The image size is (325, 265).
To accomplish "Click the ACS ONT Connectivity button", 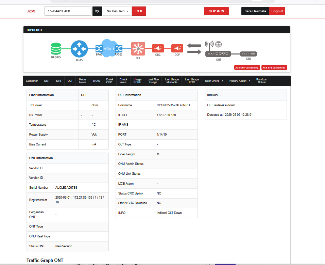I will pos(247,68).
